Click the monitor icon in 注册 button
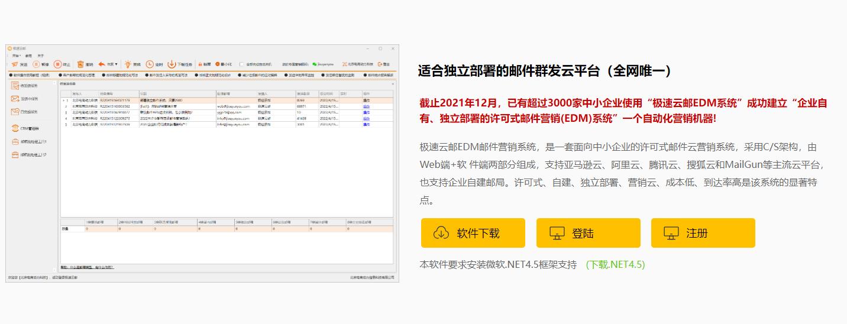This screenshot has height=324, width=847. coord(671,233)
